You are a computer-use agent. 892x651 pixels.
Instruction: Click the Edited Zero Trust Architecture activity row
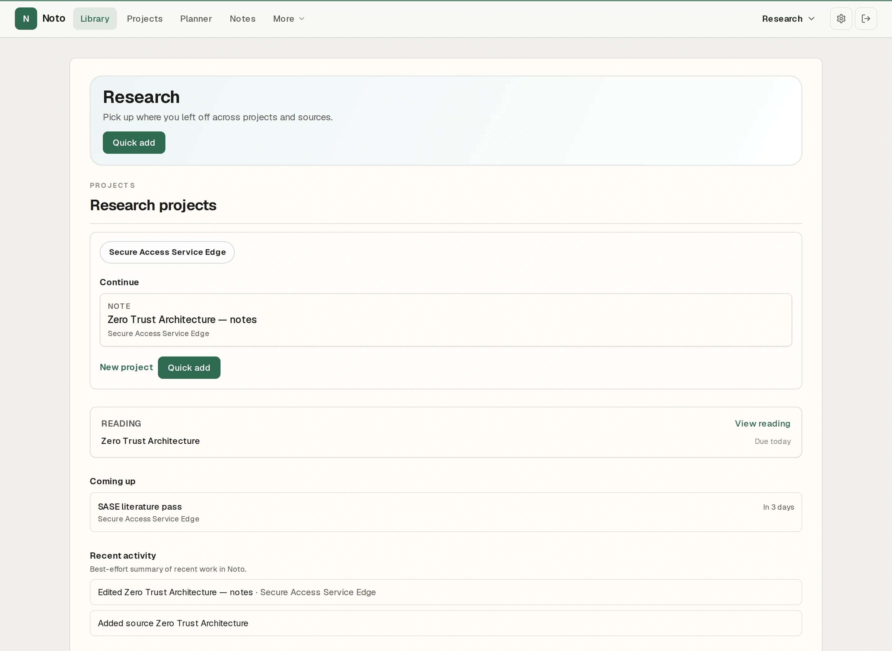446,592
